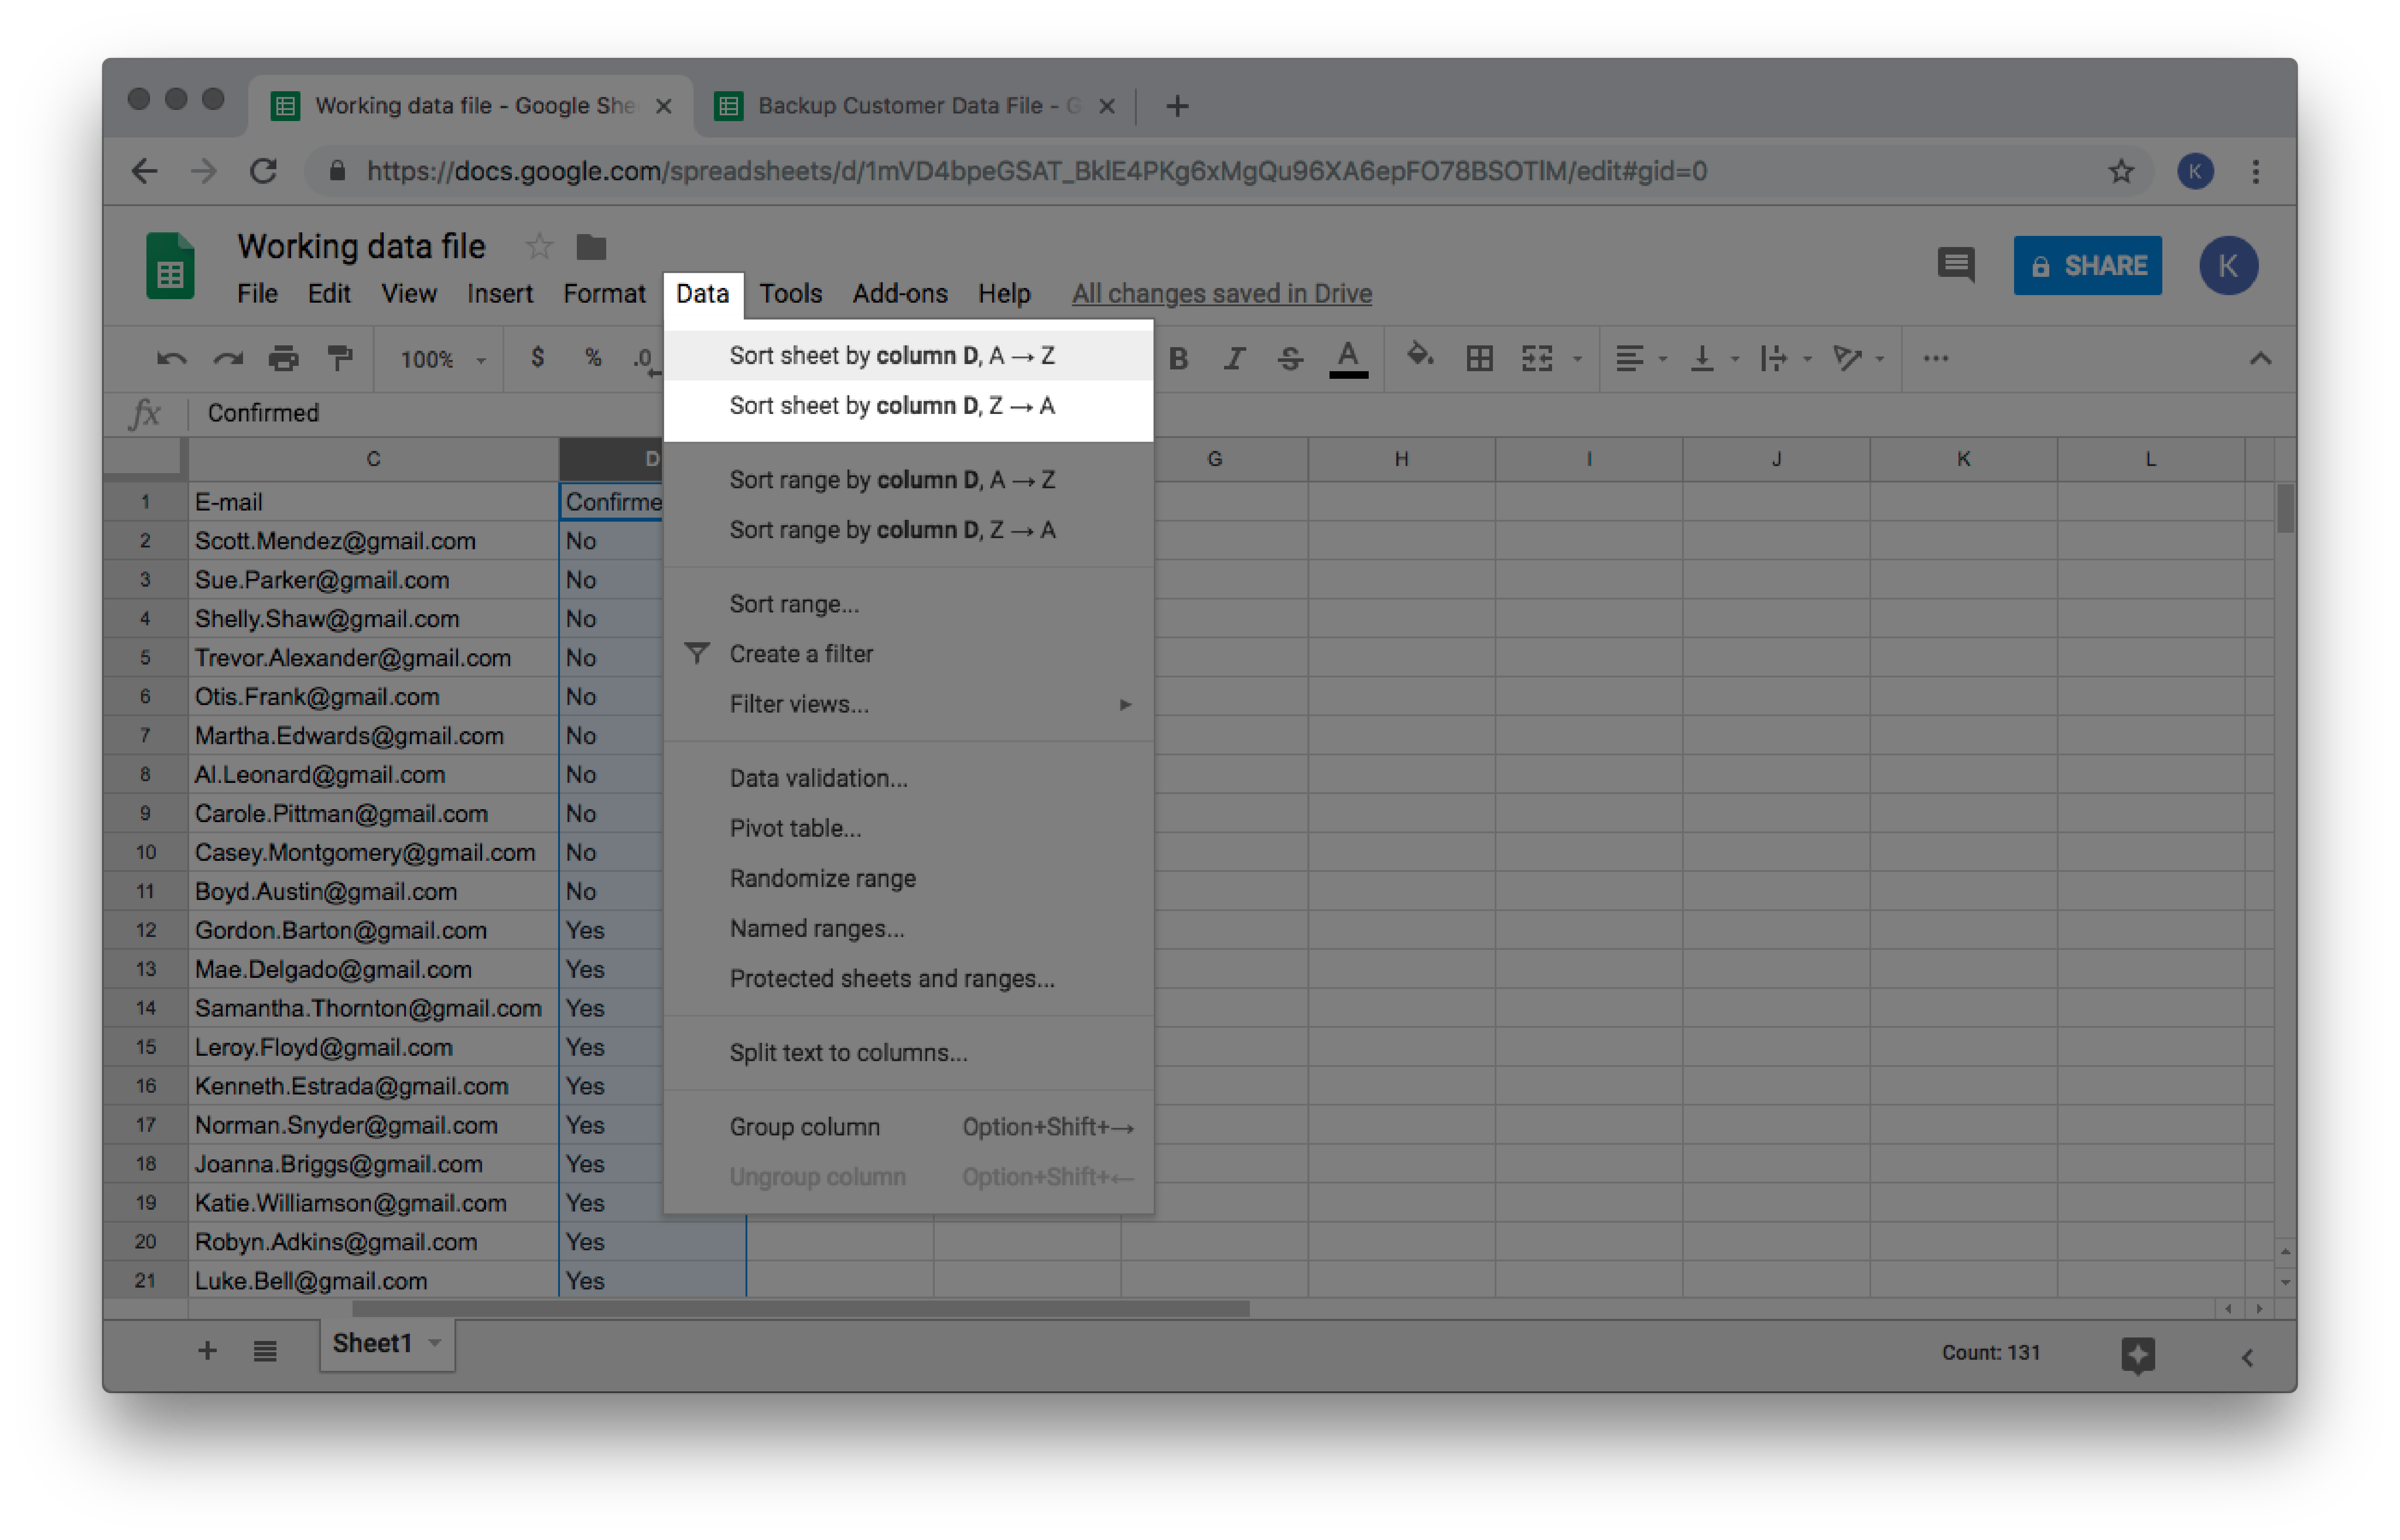Collapse the menus with the up chevron
This screenshot has height=1540, width=2400.
click(2260, 359)
